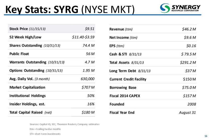Select the 2008 founded year value
Screen dimensions: 209x139
coord(192,104)
